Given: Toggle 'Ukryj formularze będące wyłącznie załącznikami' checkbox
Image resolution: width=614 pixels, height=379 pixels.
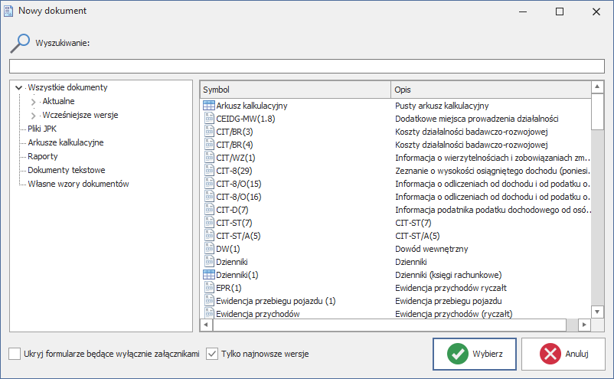Looking at the screenshot, I should pos(15,354).
